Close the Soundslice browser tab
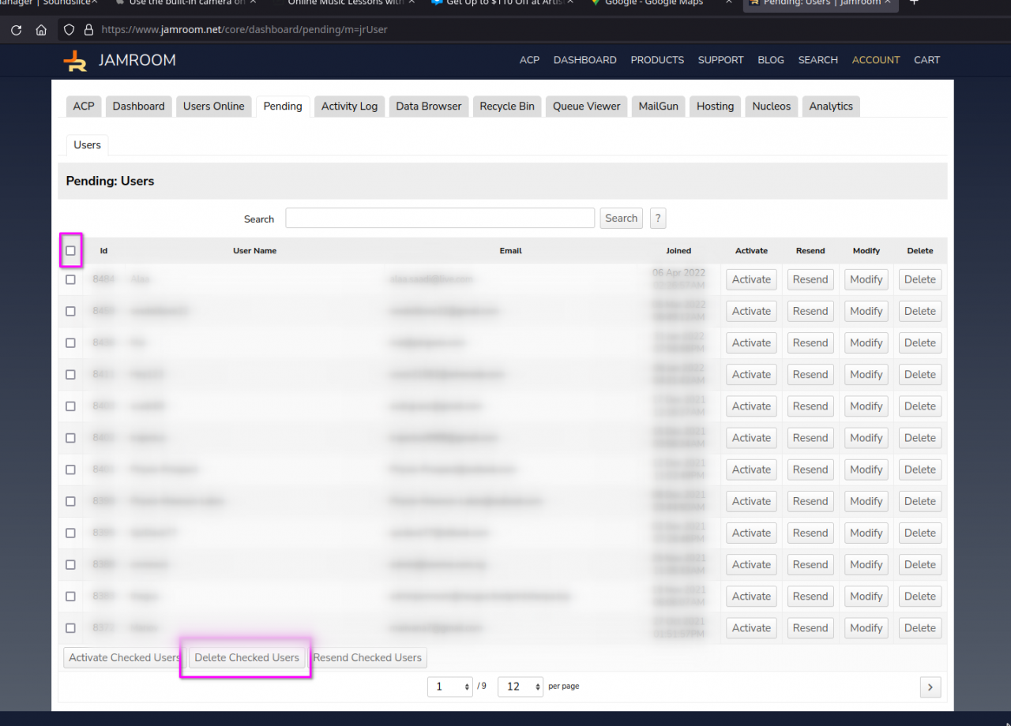1011x726 pixels. click(94, 2)
